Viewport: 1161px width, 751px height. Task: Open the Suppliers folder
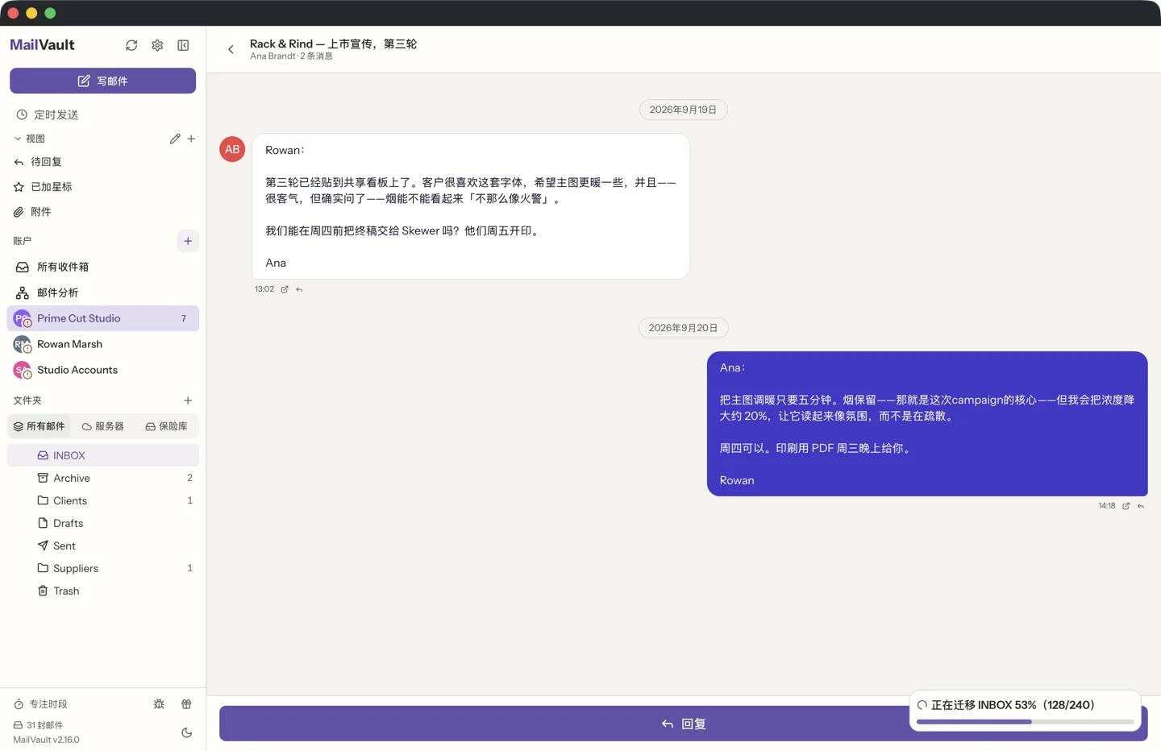pos(103,568)
